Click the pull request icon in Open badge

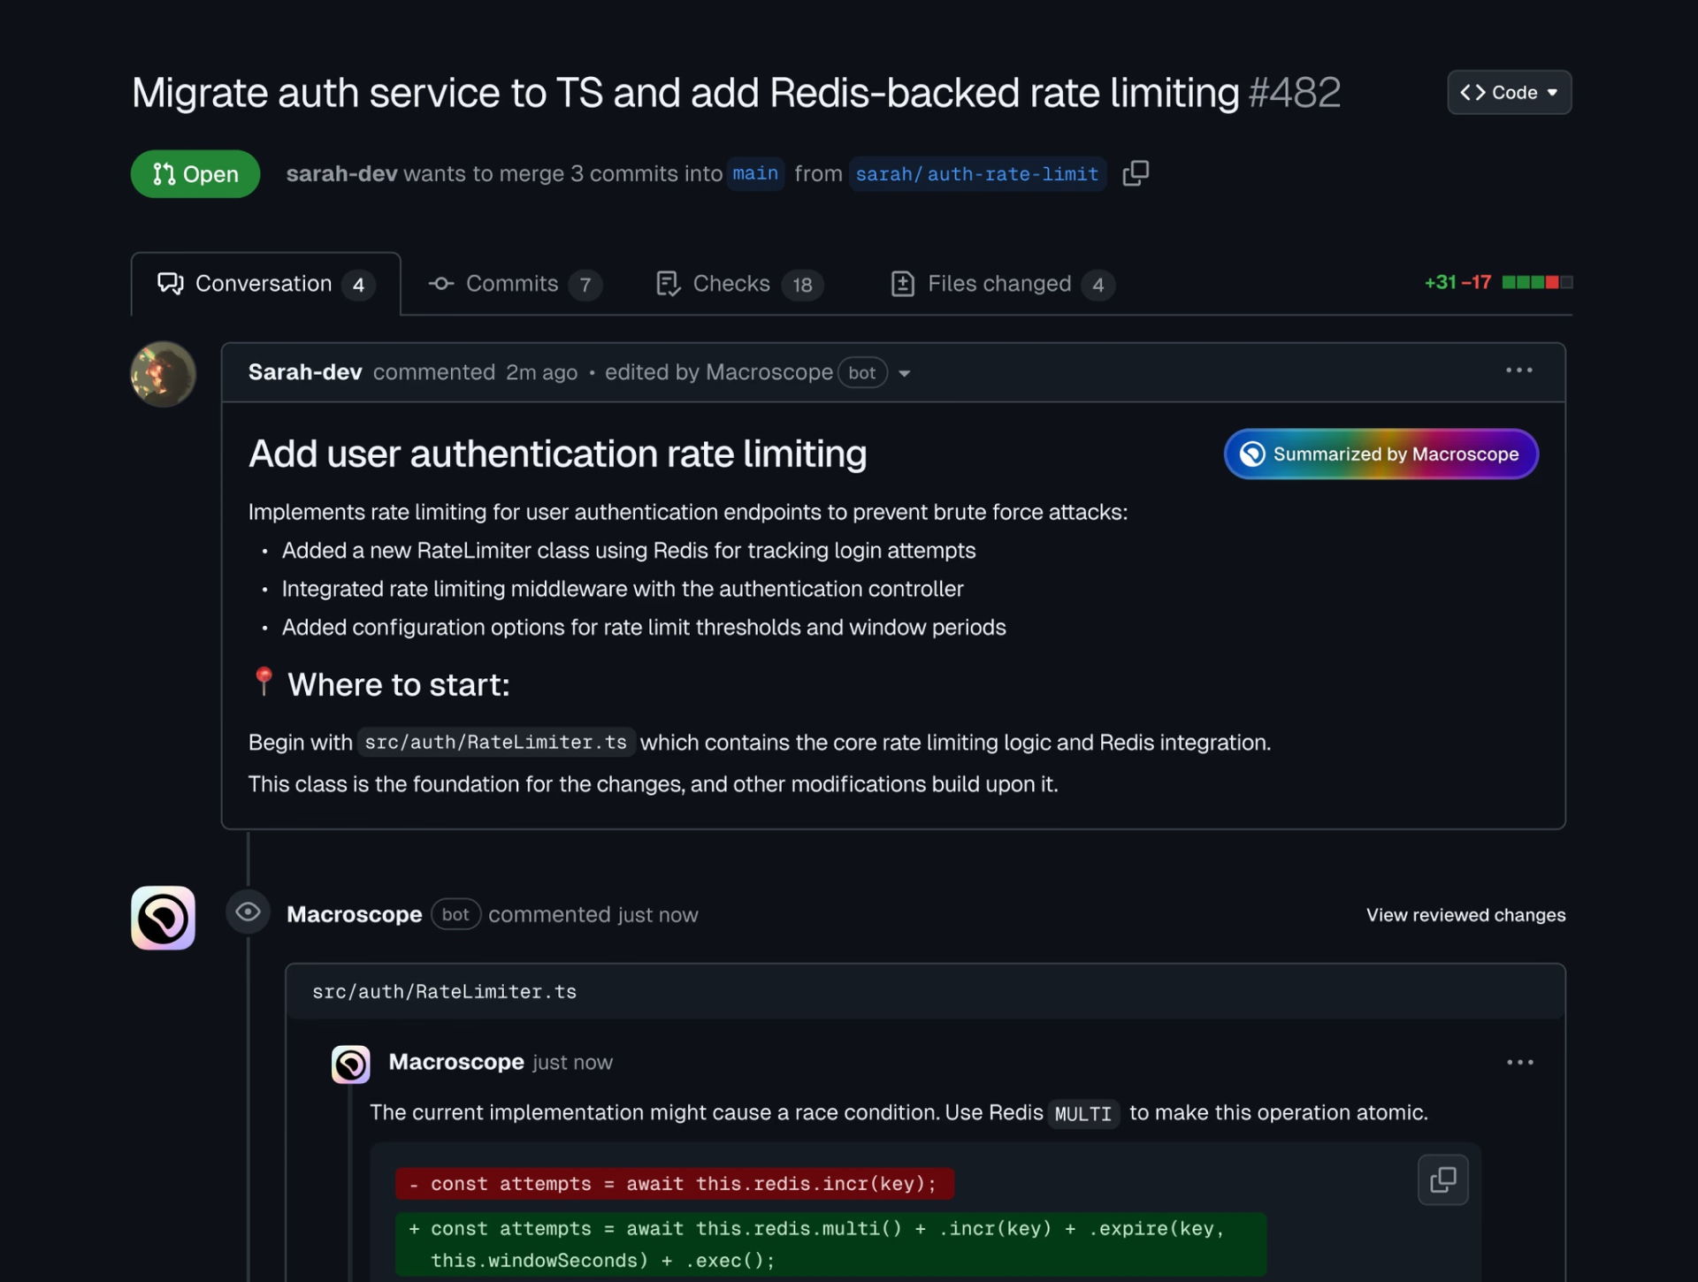[x=163, y=173]
